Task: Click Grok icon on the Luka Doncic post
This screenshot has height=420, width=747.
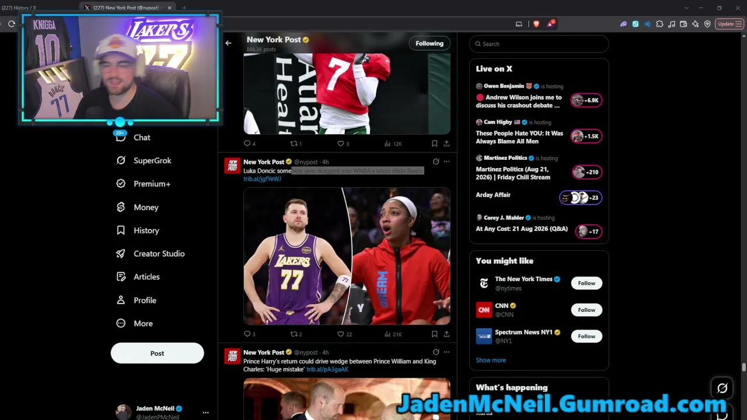Action: coord(436,162)
